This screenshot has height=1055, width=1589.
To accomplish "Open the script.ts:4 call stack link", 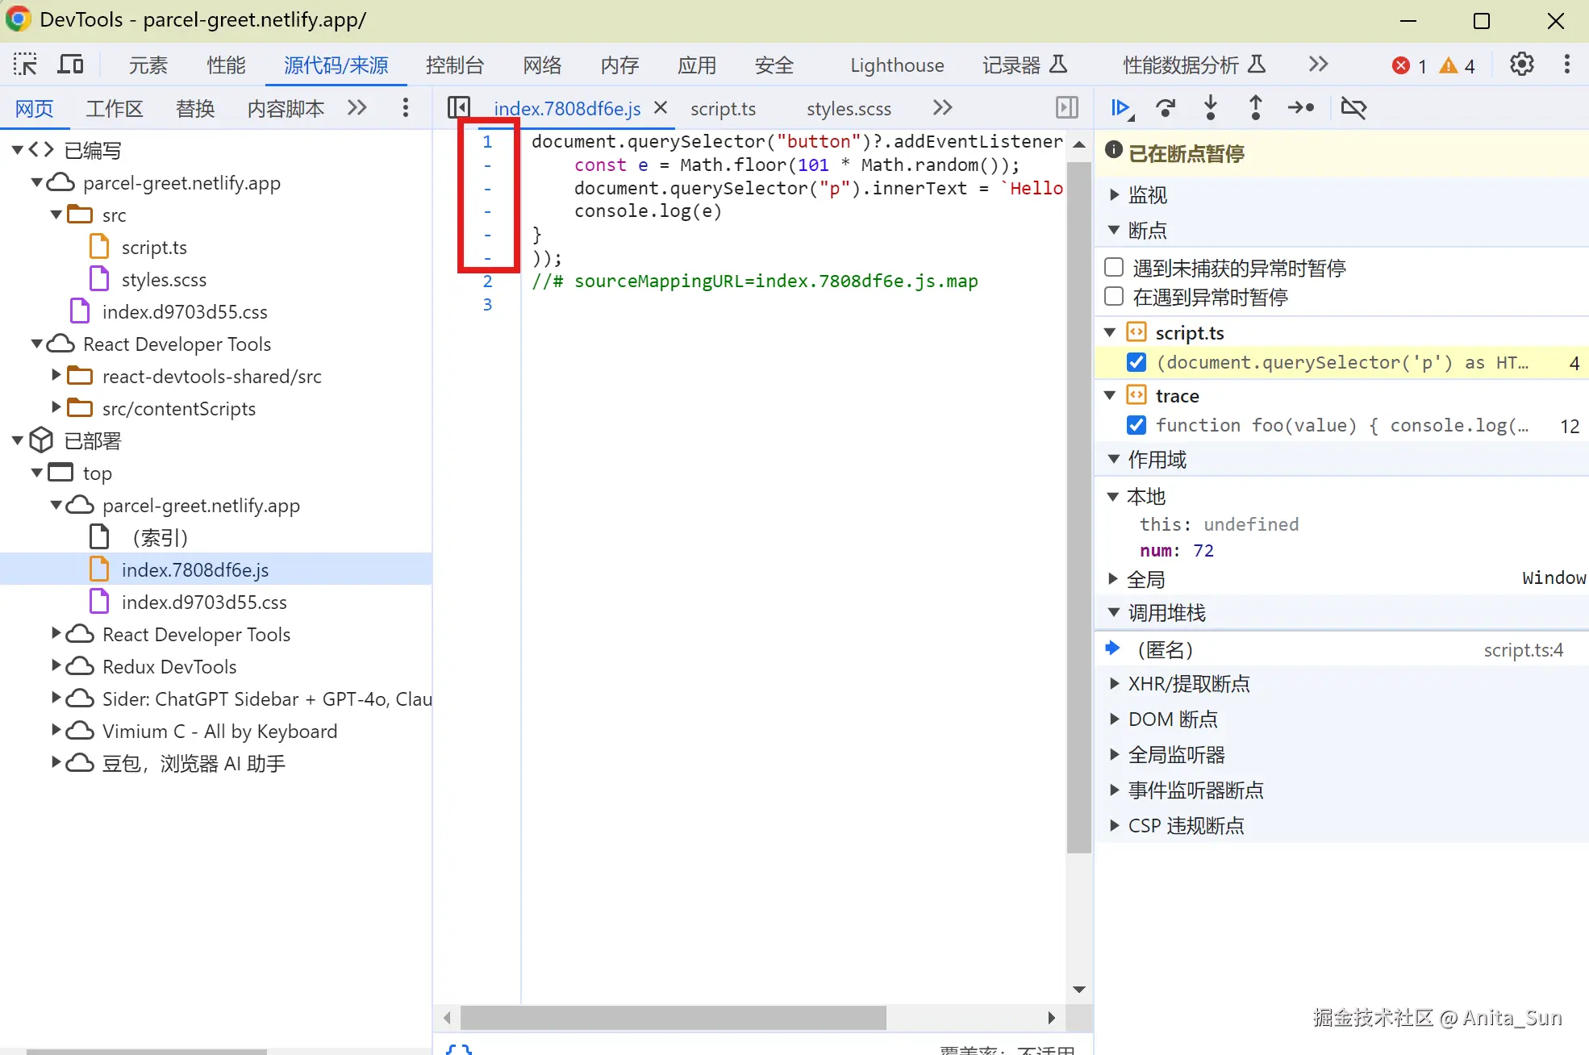I will click(1523, 650).
